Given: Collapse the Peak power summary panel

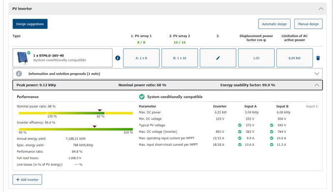Looking at the screenshot, I should point(317,85).
